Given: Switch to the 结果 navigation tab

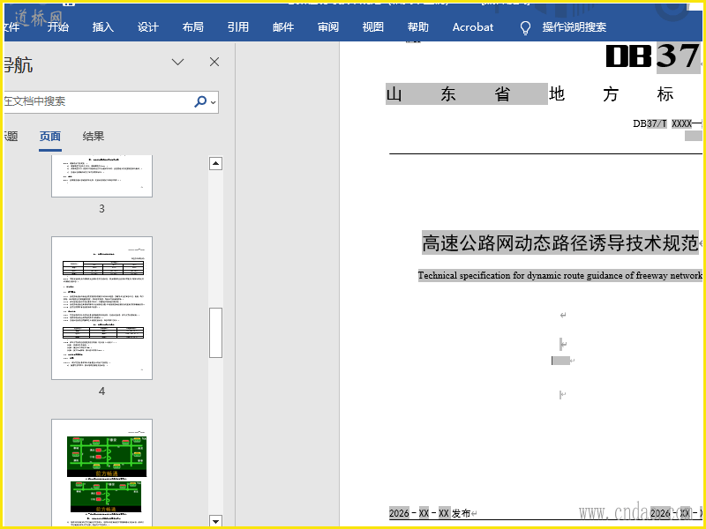Looking at the screenshot, I should tap(94, 137).
